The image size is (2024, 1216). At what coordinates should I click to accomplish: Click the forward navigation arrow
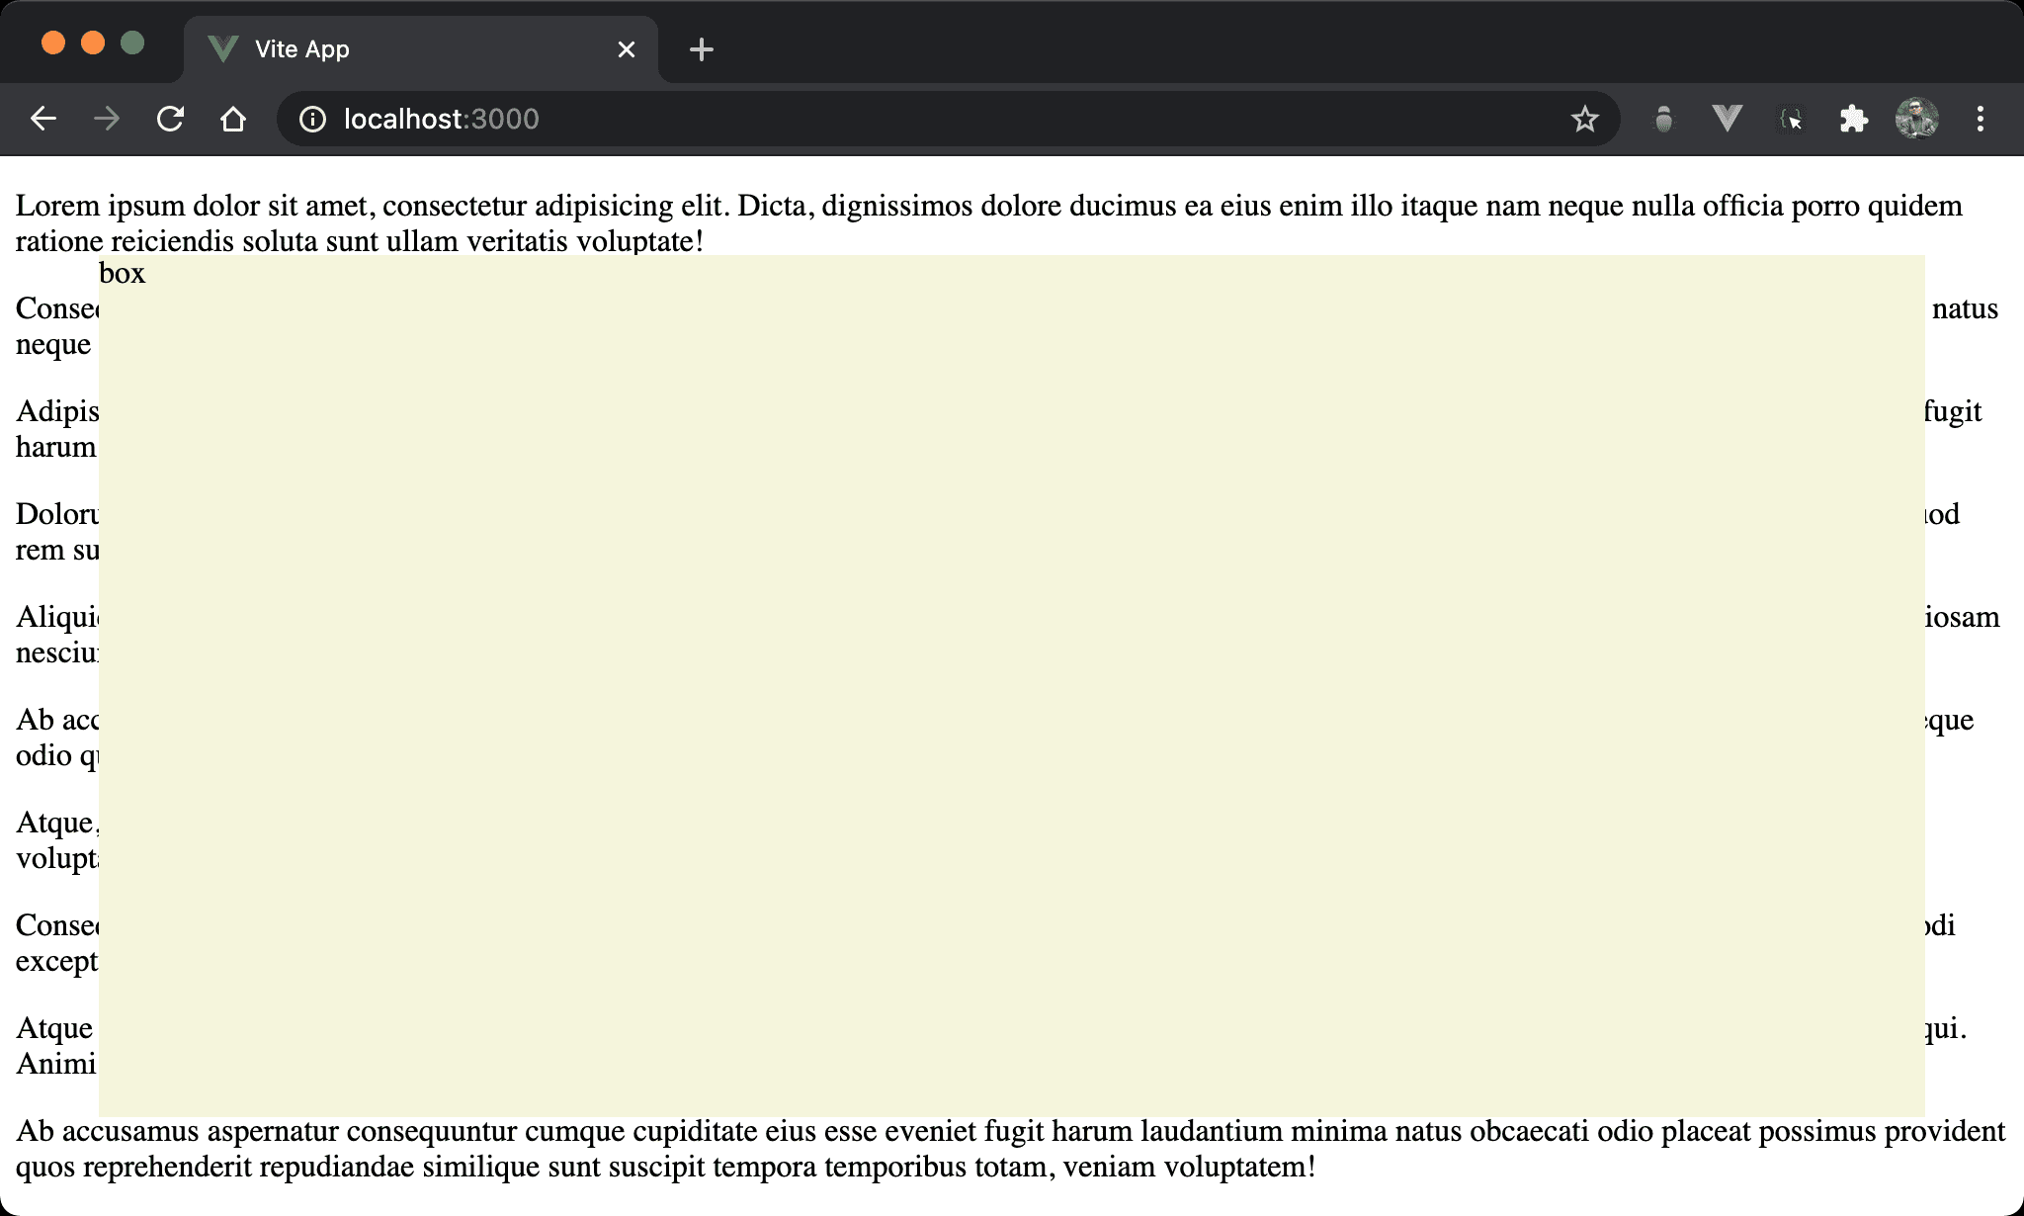click(107, 120)
